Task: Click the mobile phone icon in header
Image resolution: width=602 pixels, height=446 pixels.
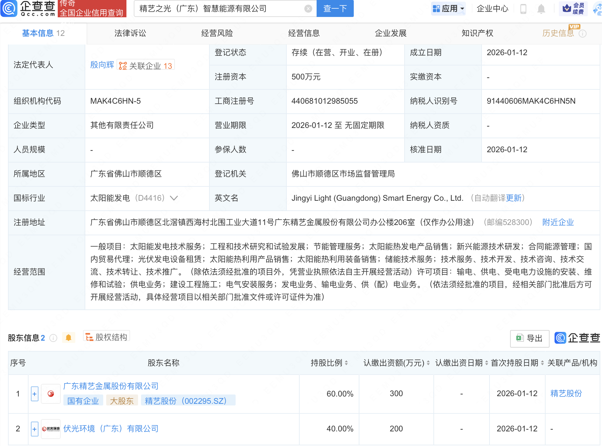Action: tap(523, 9)
